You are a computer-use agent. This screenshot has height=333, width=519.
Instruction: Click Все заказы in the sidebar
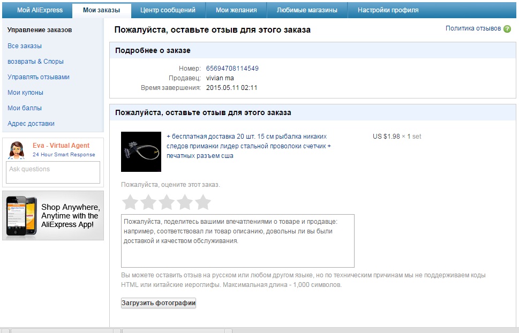(x=25, y=46)
